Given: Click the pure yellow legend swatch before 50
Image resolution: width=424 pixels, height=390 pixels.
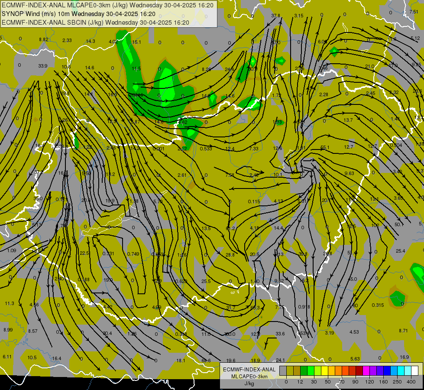Looking at the screenshot, I should coord(324,370).
